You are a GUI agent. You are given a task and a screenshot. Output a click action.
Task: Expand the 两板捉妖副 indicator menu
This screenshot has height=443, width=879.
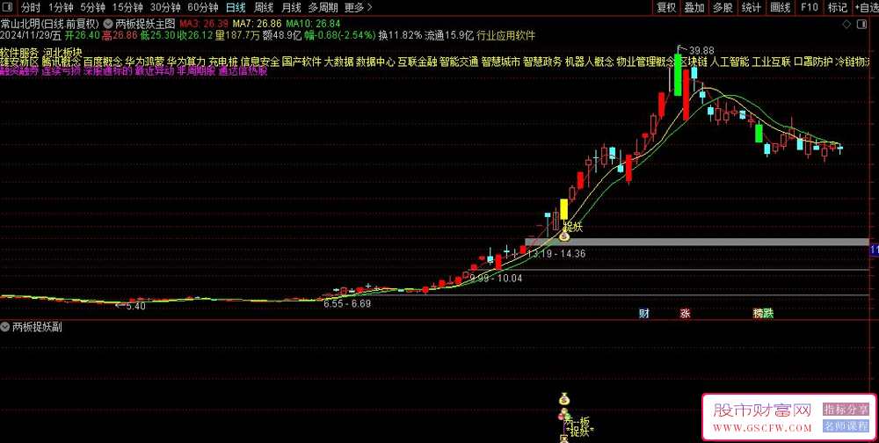coord(5,327)
